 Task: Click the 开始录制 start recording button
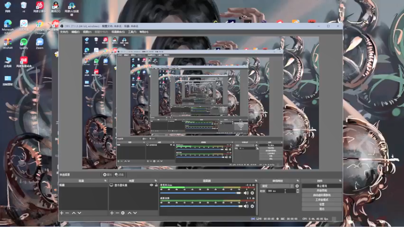[322, 191]
